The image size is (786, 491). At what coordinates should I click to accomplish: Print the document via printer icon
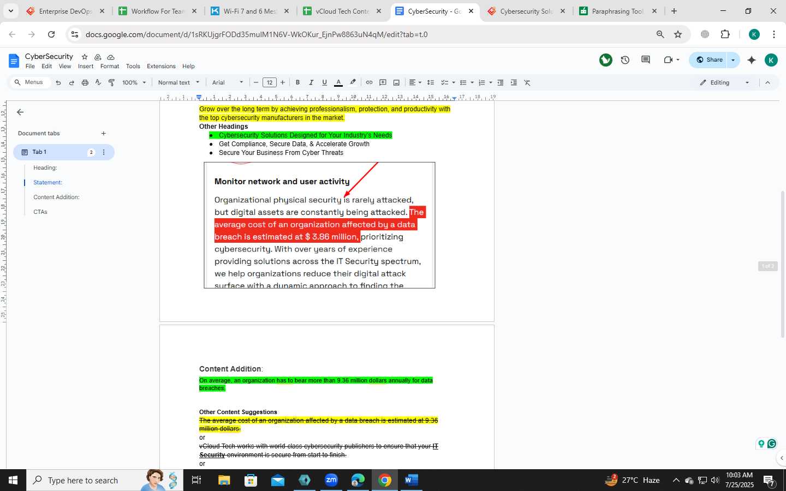pyautogui.click(x=85, y=82)
